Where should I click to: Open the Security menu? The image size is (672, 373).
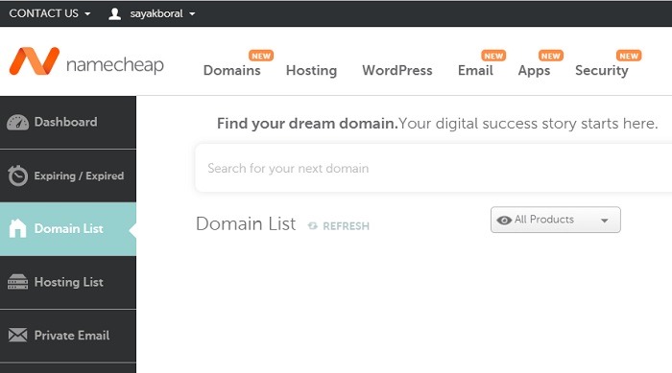[602, 71]
